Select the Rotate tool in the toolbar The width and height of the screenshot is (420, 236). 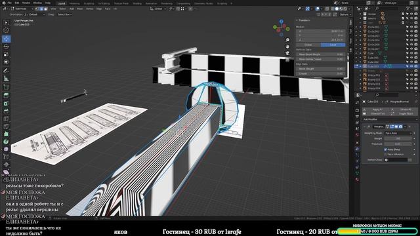(6, 47)
